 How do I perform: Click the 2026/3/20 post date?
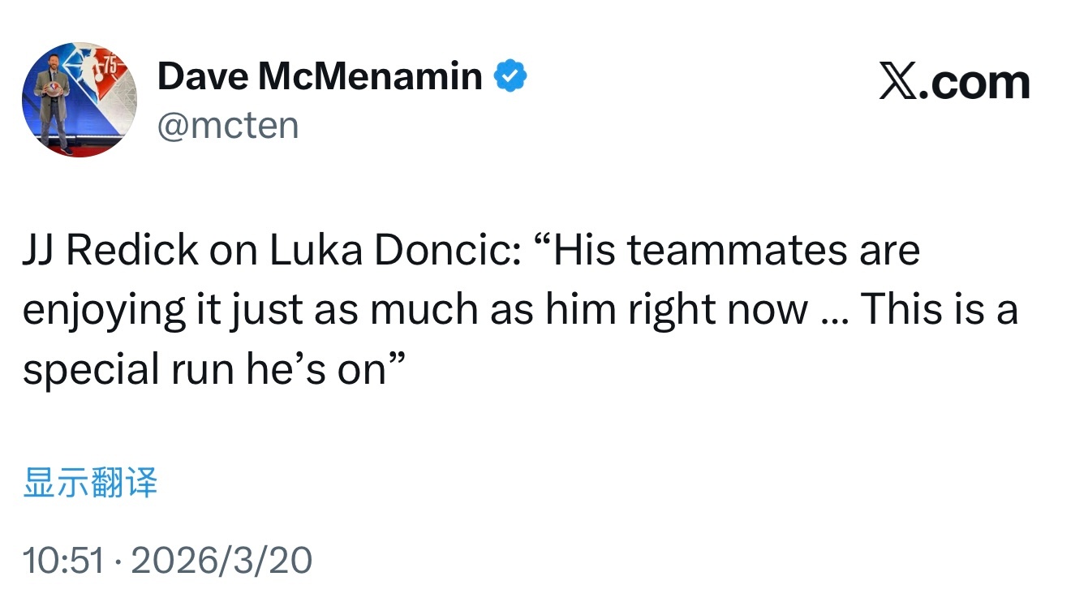click(222, 561)
